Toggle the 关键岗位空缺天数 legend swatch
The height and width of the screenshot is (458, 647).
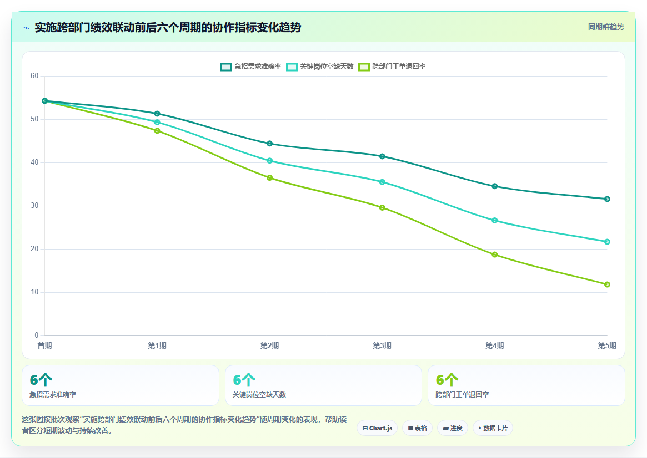[292, 67]
